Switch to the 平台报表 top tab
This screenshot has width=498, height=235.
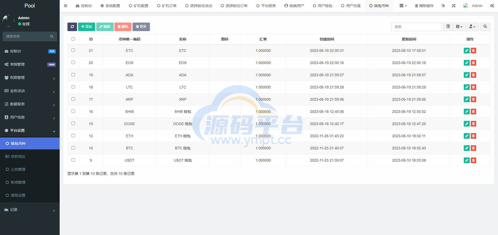[x=266, y=6]
